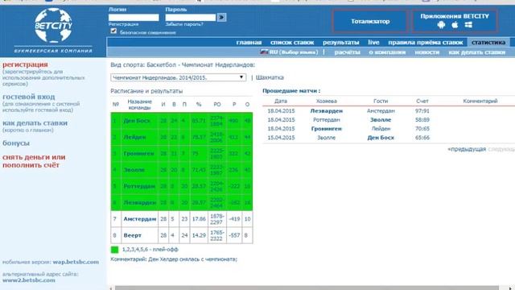This screenshot has width=515, height=290.
Task: Click the login submit arrow button
Action: 222,17
